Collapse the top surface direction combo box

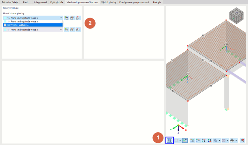pos(61,18)
